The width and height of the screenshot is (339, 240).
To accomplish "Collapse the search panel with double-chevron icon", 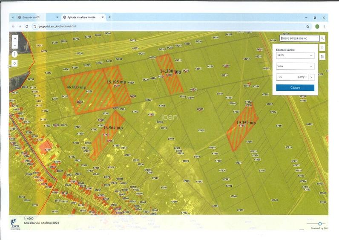I will click(322, 47).
